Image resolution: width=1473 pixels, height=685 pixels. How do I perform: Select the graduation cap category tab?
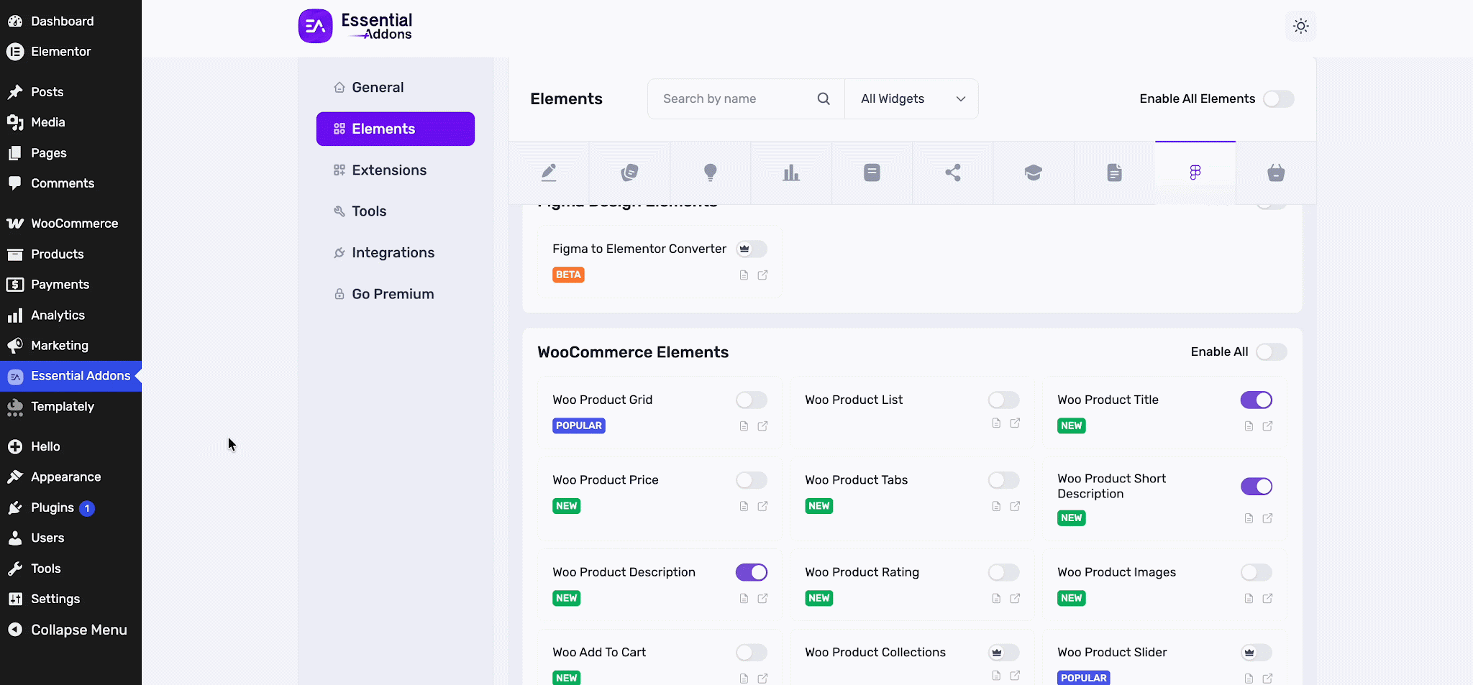coord(1034,173)
